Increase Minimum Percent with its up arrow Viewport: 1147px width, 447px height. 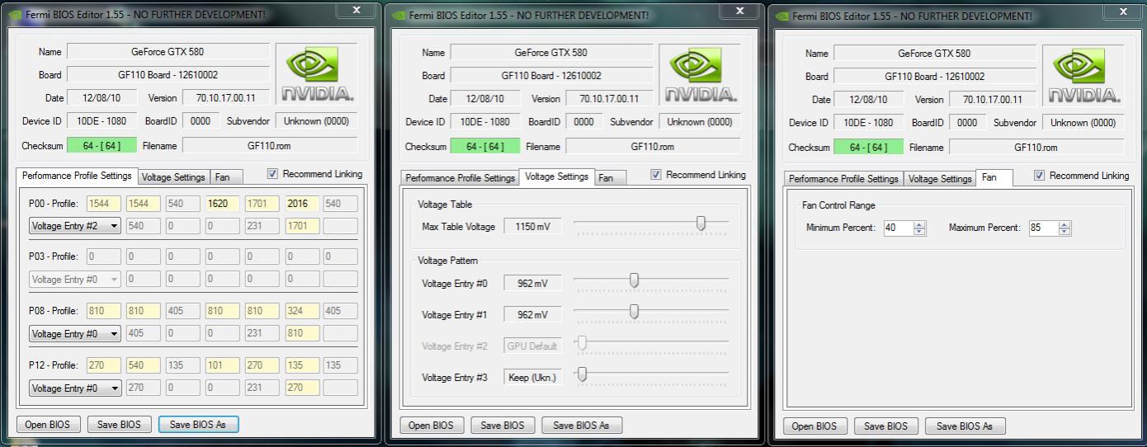920,224
